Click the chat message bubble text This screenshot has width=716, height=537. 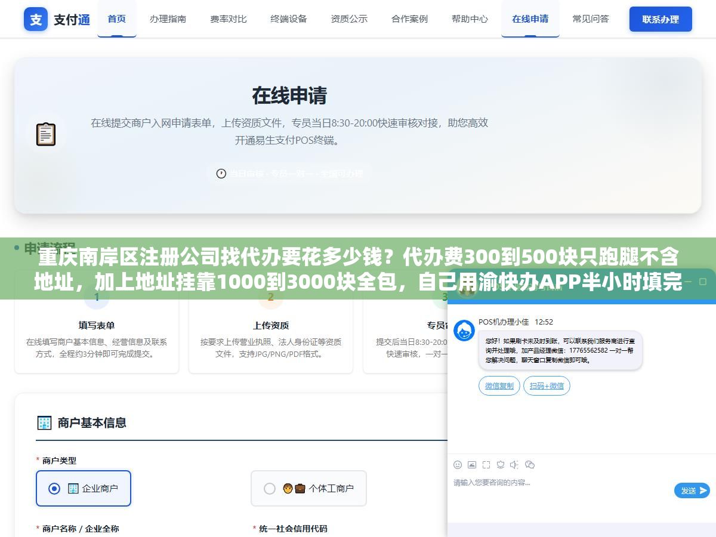(x=560, y=350)
